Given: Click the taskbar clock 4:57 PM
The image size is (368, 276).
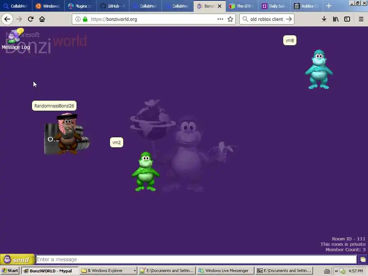Looking at the screenshot, I should coord(356,271).
